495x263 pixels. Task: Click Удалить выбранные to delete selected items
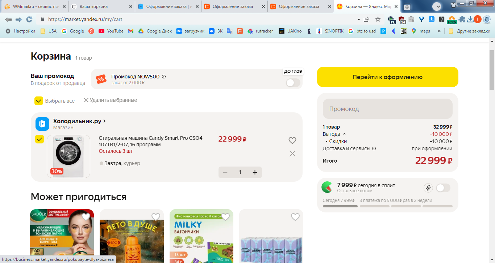(111, 100)
